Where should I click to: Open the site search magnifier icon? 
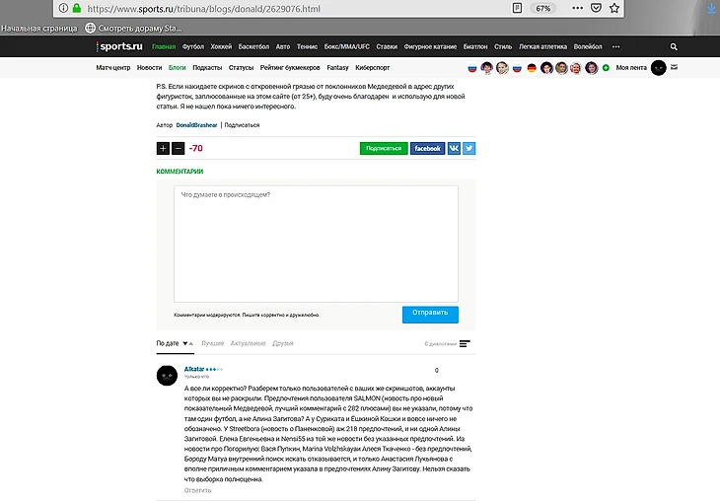click(674, 46)
